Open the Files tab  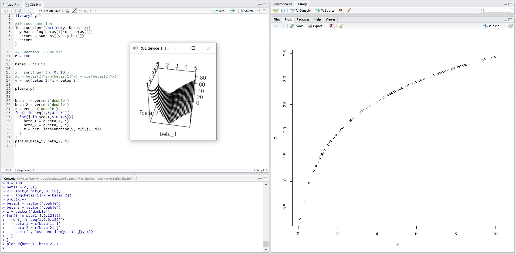[x=277, y=19]
